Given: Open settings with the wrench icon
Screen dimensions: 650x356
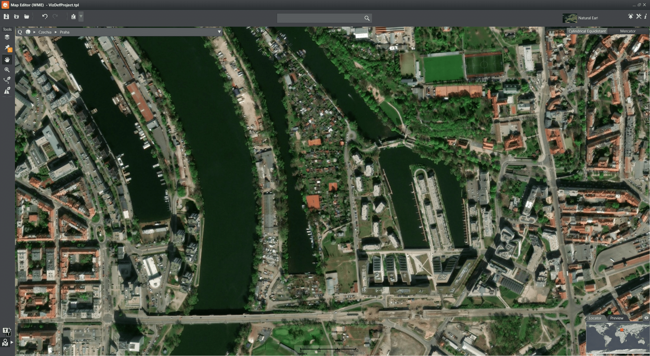Looking at the screenshot, I should point(639,16).
